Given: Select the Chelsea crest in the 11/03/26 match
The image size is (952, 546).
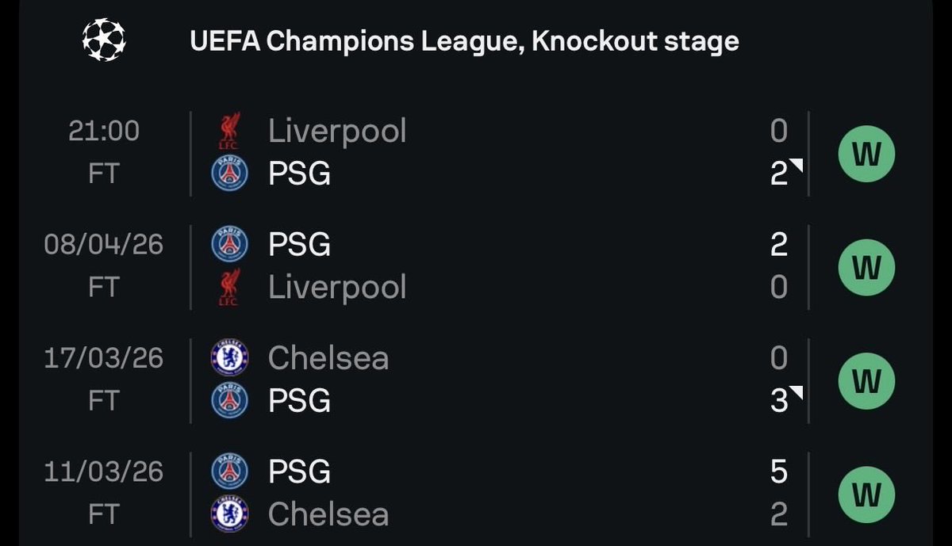Looking at the screenshot, I should point(229,514).
